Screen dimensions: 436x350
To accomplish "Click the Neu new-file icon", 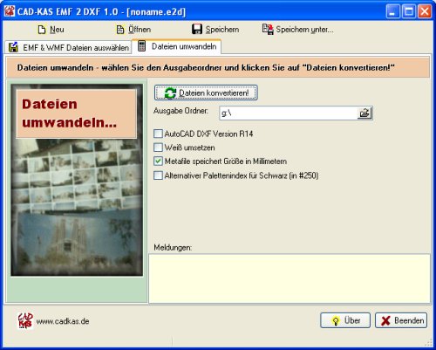I will click(42, 30).
